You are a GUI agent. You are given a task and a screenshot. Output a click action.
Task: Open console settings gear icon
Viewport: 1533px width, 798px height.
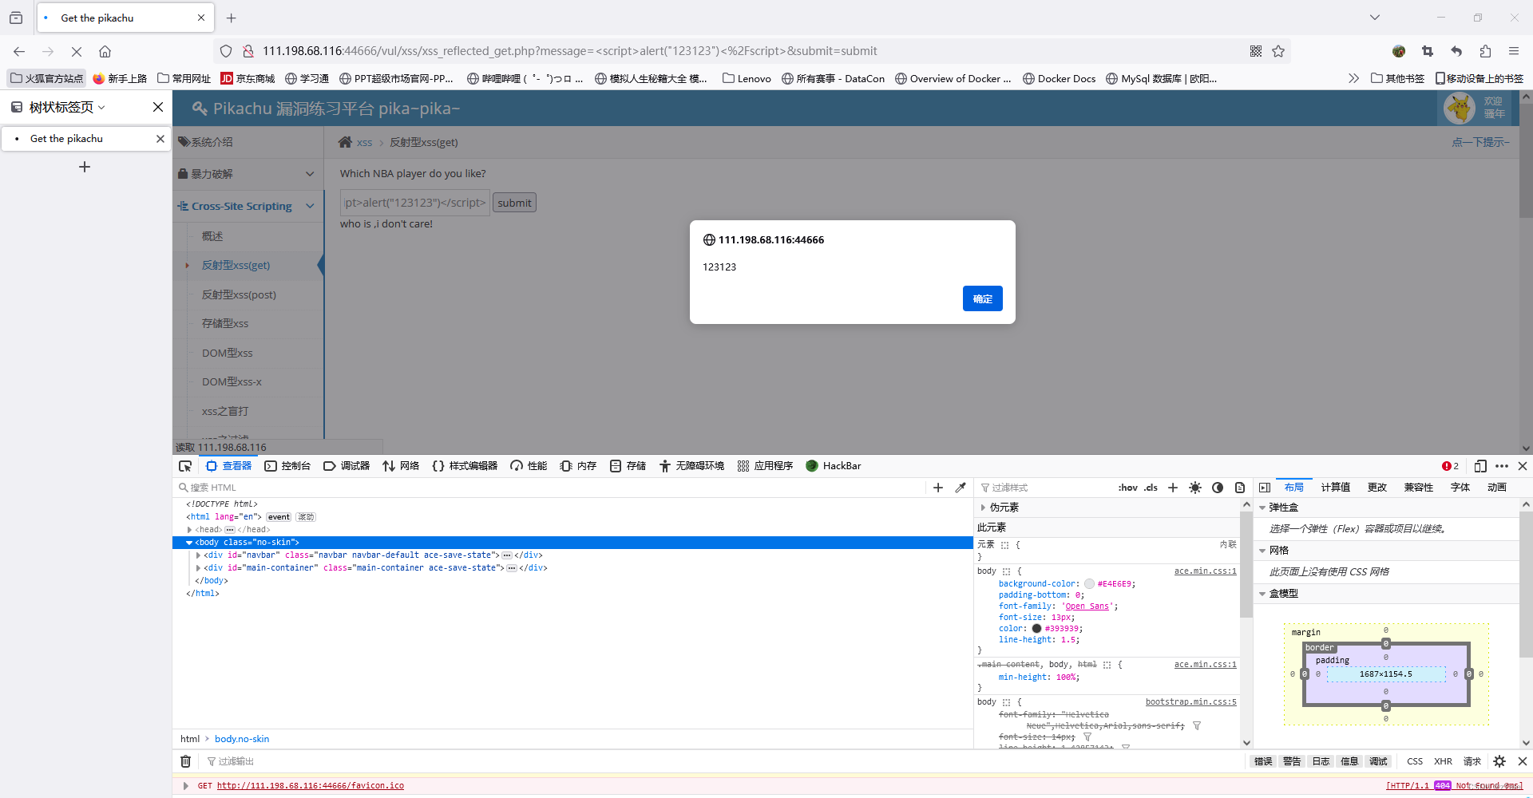[1499, 761]
